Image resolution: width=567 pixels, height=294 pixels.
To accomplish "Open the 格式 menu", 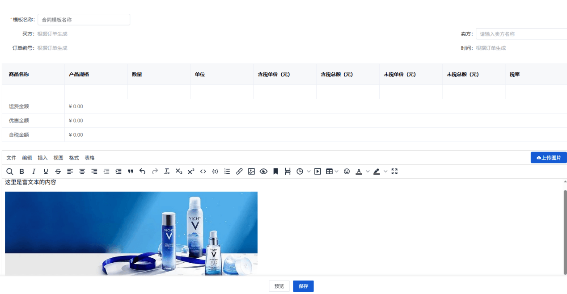I will pos(74,158).
